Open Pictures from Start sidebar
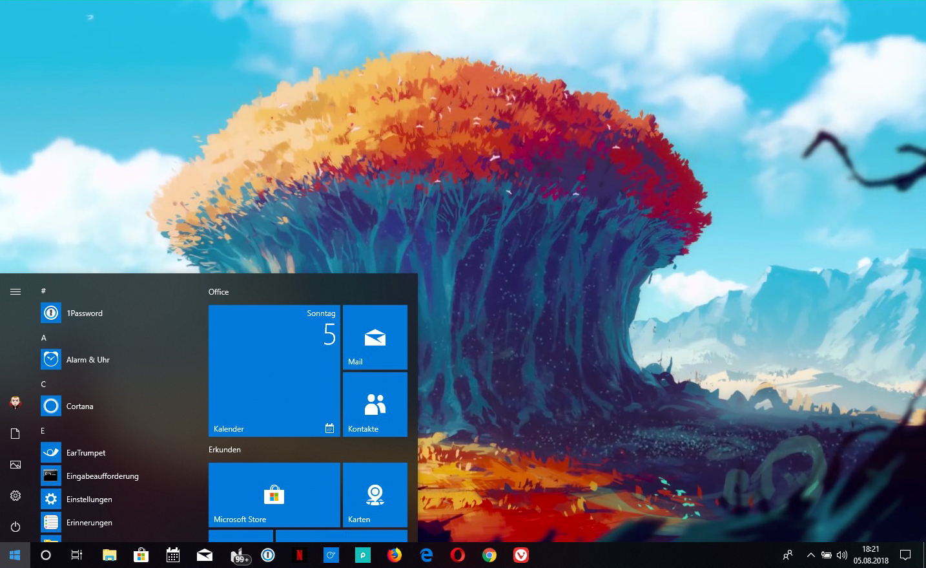The height and width of the screenshot is (568, 926). [x=15, y=465]
